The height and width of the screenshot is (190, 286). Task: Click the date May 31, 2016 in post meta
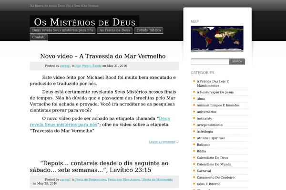coord(117,66)
